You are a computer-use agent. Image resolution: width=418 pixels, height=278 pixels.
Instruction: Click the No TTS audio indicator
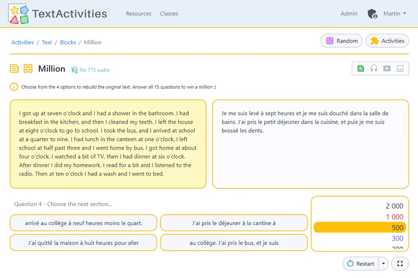(90, 70)
